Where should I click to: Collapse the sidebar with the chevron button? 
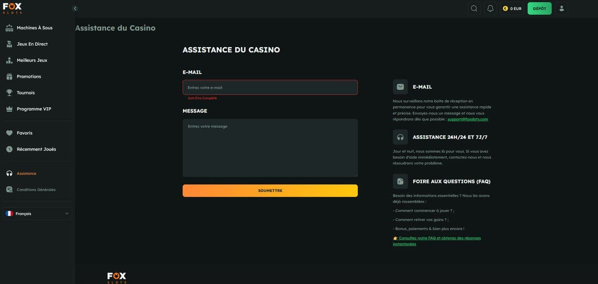pyautogui.click(x=75, y=8)
